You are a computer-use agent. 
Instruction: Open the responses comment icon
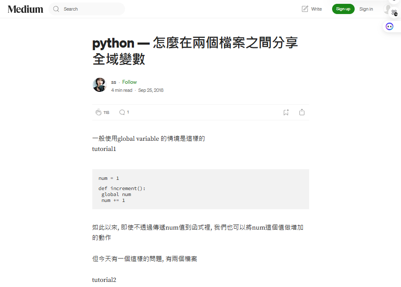click(122, 112)
